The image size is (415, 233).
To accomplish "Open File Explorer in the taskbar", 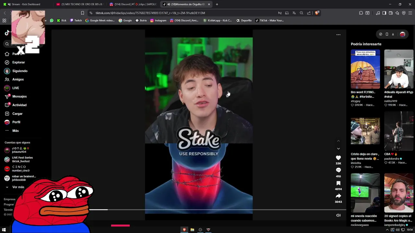I will pyautogui.click(x=192, y=230).
